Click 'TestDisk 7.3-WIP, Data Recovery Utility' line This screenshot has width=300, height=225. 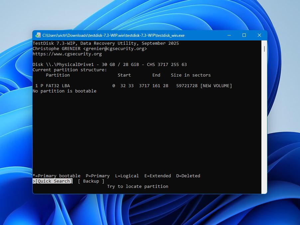[106, 43]
